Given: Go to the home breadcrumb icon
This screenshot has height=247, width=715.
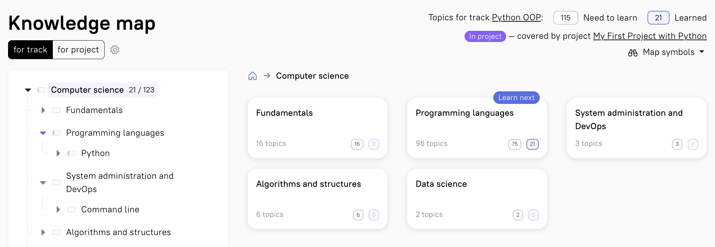Looking at the screenshot, I should pyautogui.click(x=253, y=76).
